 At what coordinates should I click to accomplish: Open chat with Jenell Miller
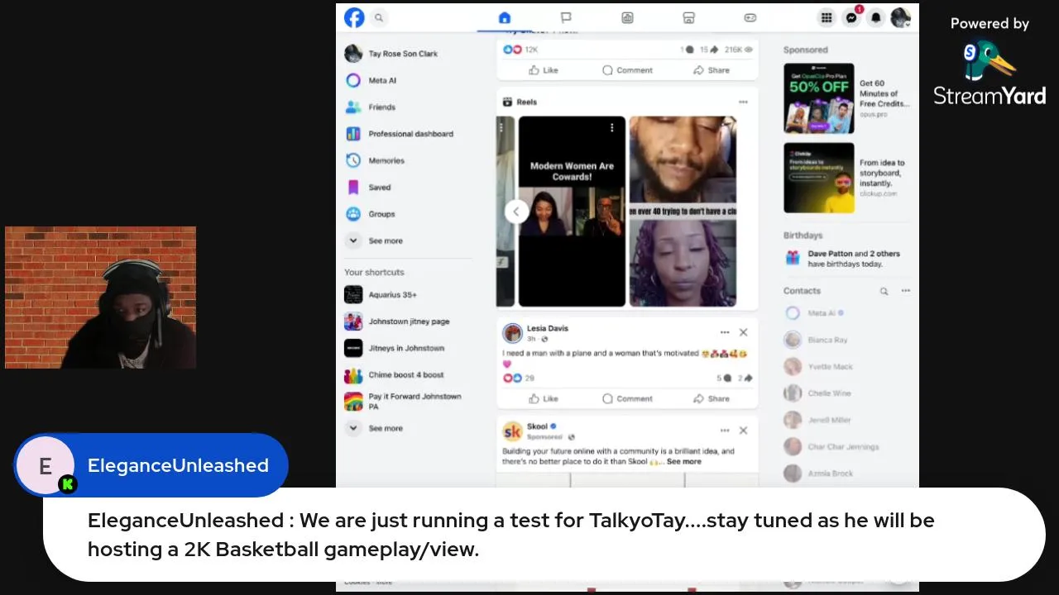(x=818, y=420)
